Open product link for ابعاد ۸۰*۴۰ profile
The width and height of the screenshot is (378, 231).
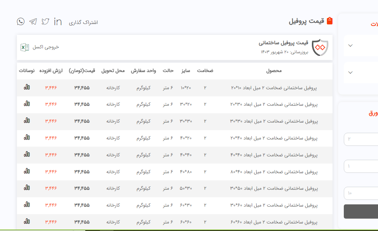pos(274,172)
